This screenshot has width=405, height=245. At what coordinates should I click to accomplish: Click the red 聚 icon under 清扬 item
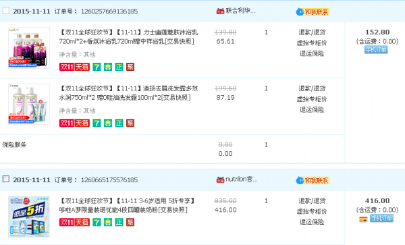(130, 123)
